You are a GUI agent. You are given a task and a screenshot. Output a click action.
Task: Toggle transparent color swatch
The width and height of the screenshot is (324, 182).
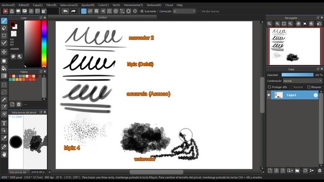14,33
